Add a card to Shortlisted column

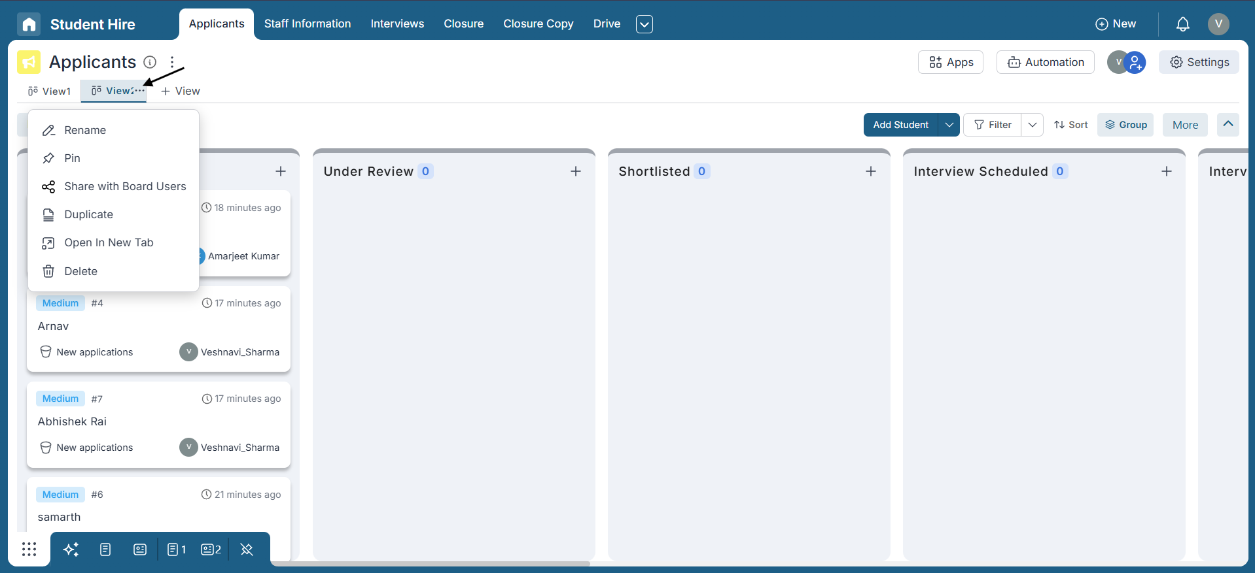(x=871, y=171)
